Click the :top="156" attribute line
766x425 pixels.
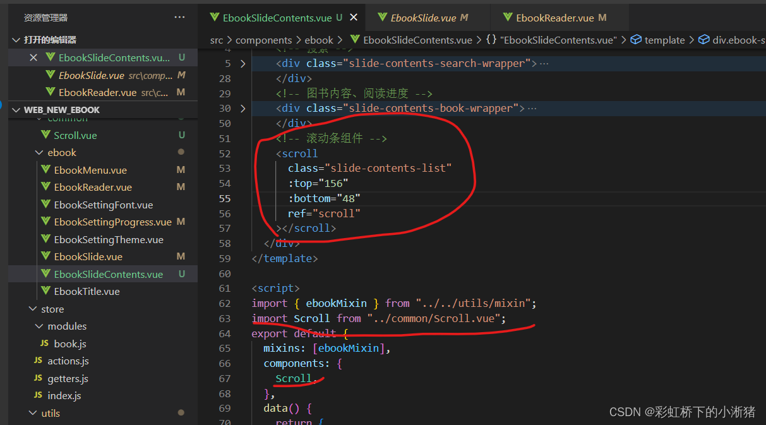[318, 183]
